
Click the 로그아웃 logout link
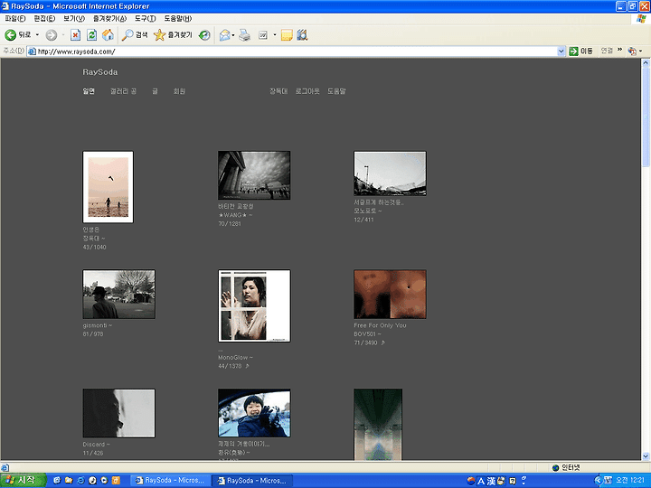[x=307, y=91]
